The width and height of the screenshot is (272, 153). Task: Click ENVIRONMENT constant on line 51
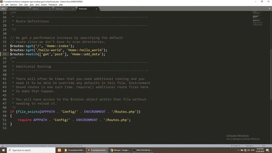tap(87, 120)
